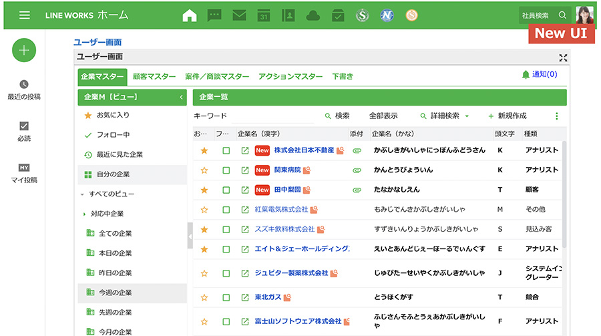The width and height of the screenshot is (601, 336).
Task: Check the checkbox for 株式会社日本不動産 row
Action: pyautogui.click(x=226, y=151)
